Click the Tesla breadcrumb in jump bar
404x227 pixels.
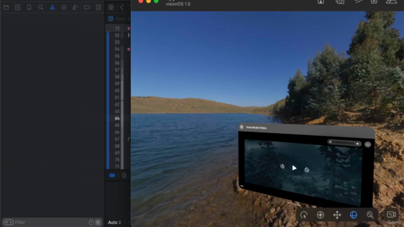tap(121, 18)
